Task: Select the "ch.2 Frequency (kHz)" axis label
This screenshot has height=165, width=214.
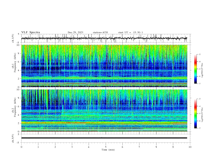Action: click(x=14, y=111)
